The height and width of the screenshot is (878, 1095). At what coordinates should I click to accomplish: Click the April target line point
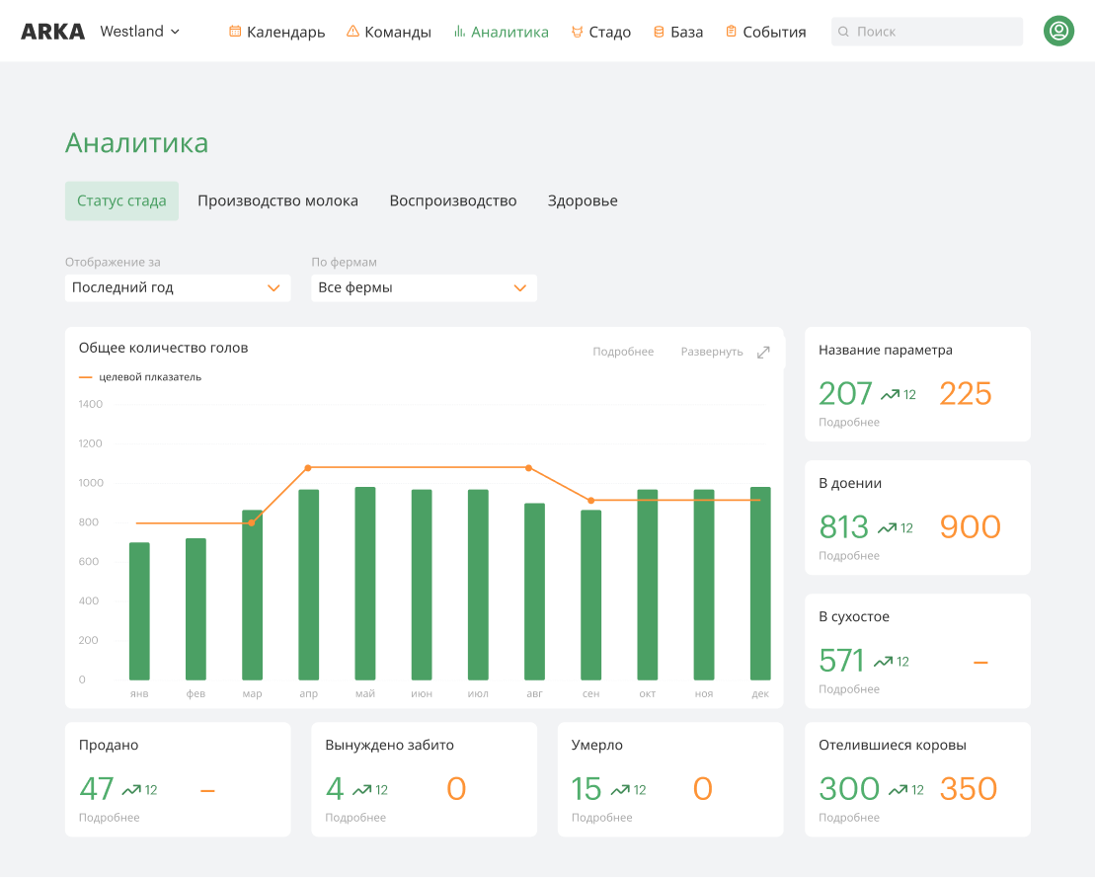308,468
